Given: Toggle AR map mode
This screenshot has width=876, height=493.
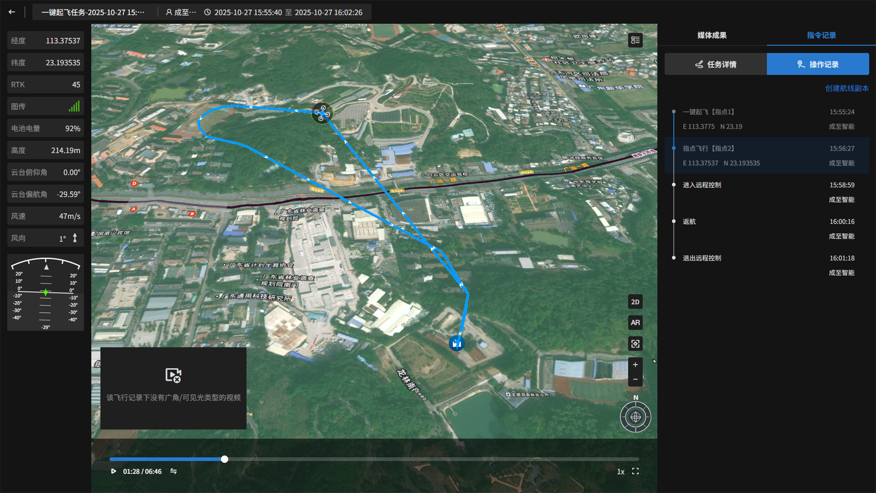Looking at the screenshot, I should pyautogui.click(x=635, y=323).
